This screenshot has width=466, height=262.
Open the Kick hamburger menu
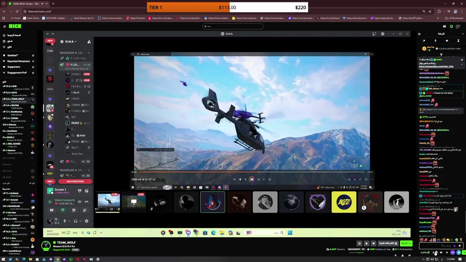pos(4,26)
